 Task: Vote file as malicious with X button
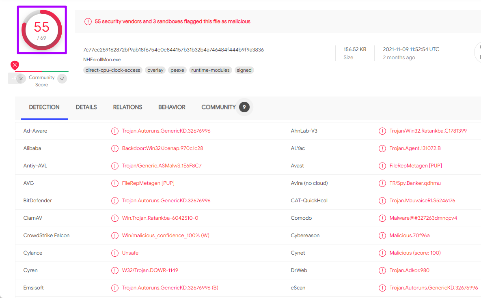[21, 79]
